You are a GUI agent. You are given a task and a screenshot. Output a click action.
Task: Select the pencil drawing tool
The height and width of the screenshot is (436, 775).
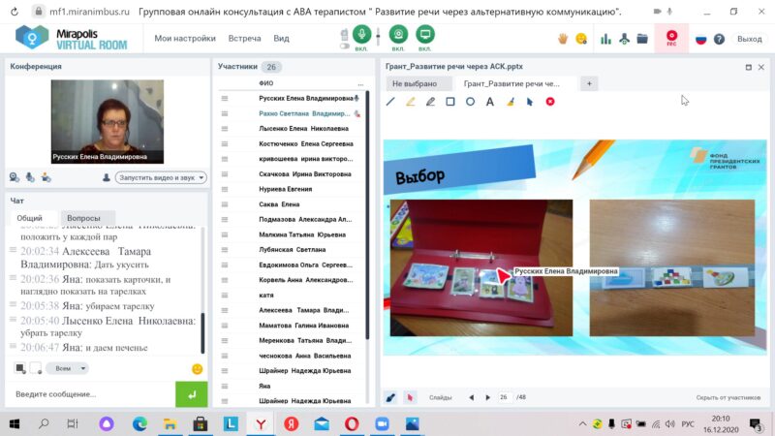[430, 102]
